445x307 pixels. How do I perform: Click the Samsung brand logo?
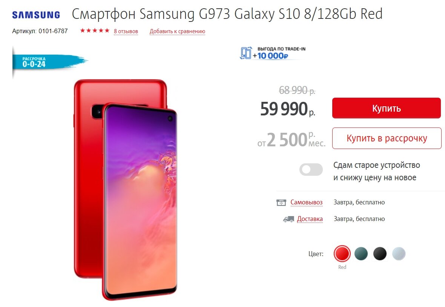[x=36, y=15]
